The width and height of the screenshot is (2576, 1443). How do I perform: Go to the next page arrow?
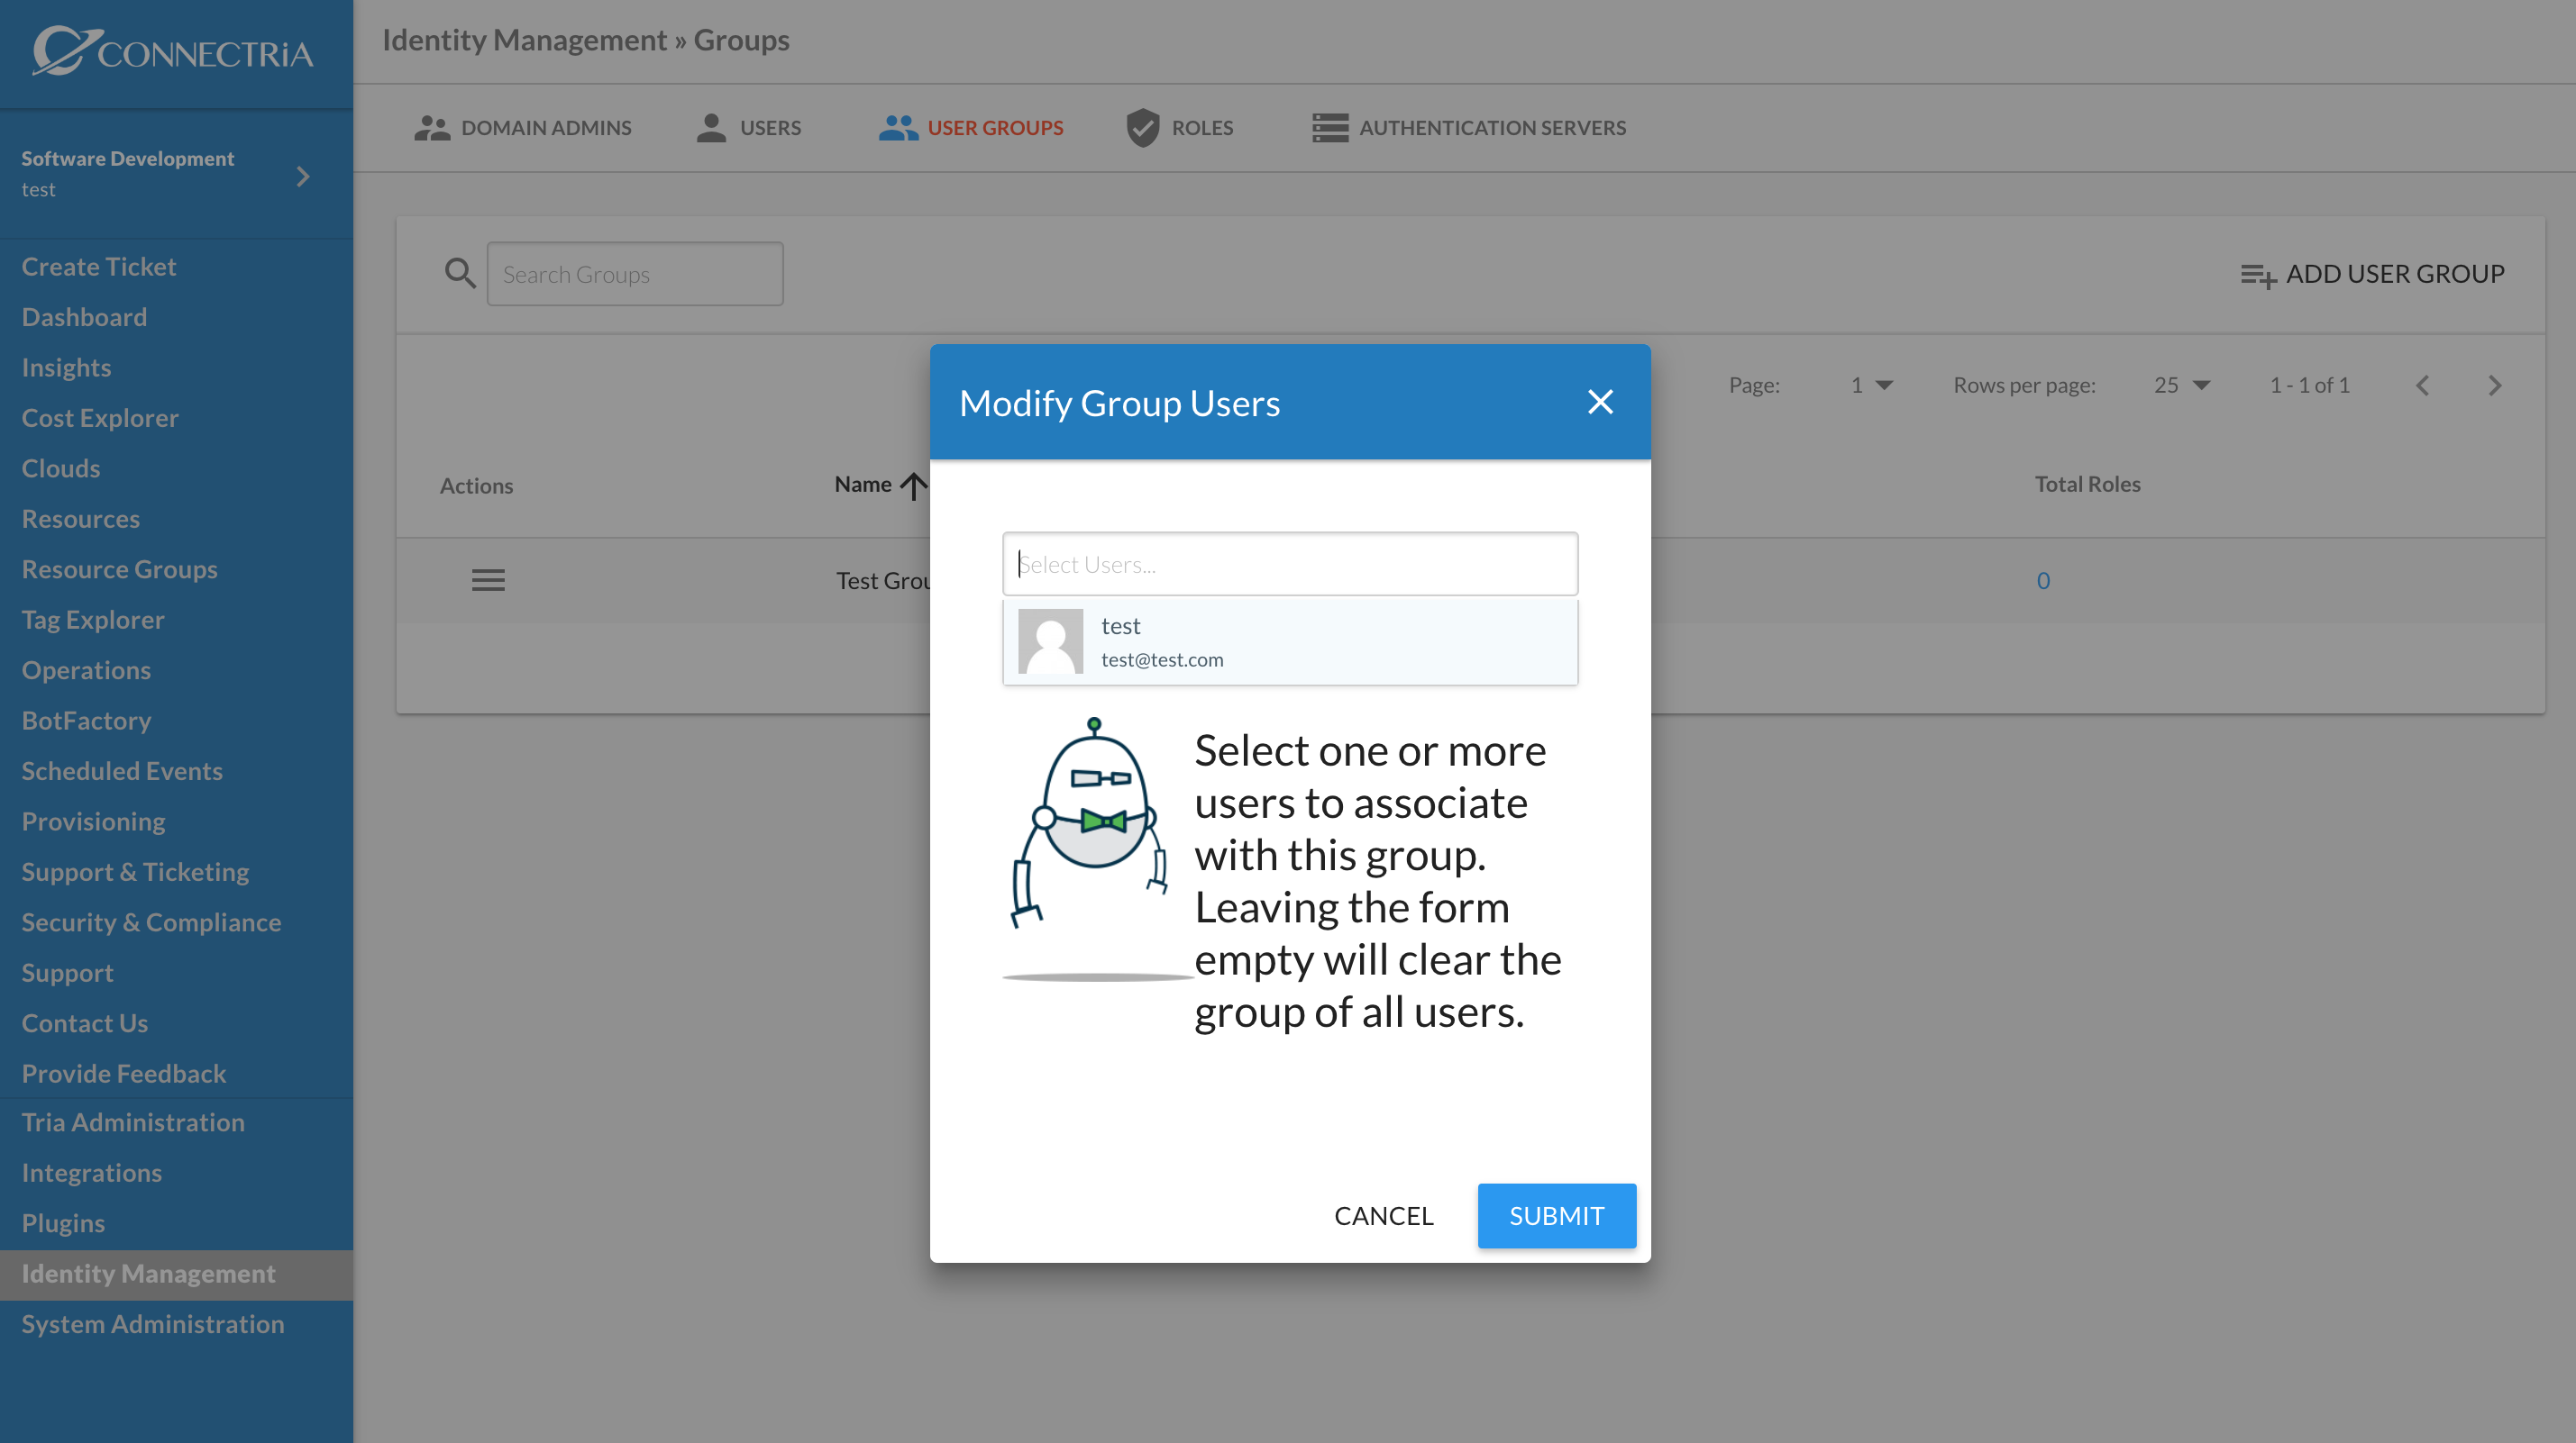[2494, 385]
